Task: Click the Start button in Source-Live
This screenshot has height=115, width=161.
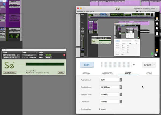Action: tap(87, 65)
